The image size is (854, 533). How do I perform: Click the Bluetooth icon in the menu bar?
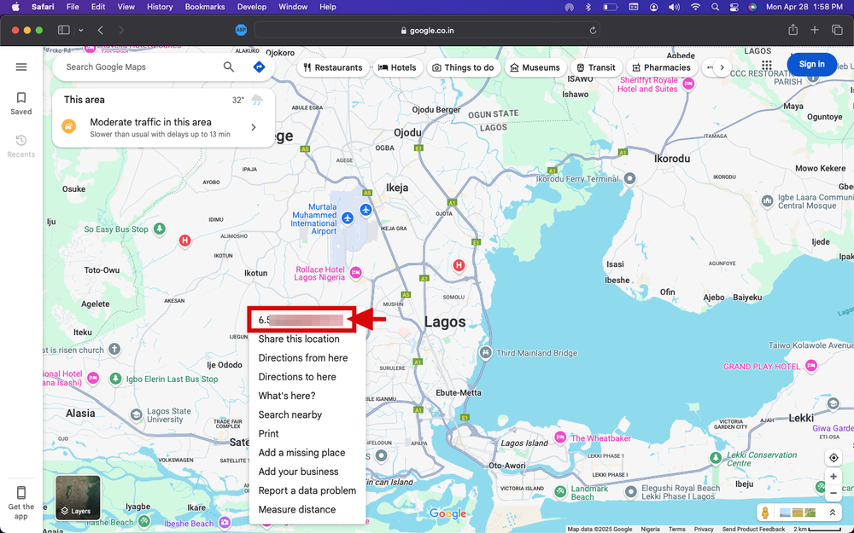point(588,6)
